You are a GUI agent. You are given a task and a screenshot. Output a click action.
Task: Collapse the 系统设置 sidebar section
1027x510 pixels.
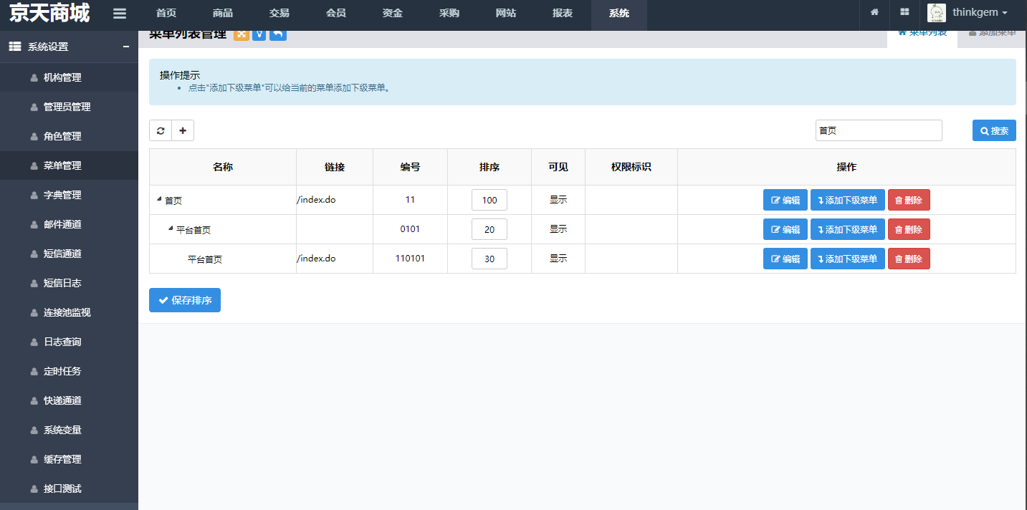click(x=126, y=47)
